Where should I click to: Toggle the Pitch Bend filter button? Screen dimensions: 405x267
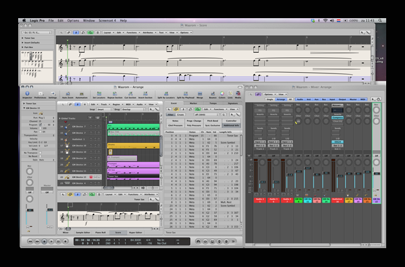(x=213, y=121)
